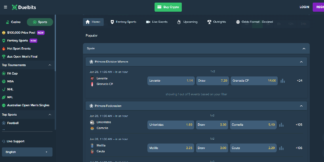Click the LOGIN link
This screenshot has height=162, width=324.
click(304, 7)
